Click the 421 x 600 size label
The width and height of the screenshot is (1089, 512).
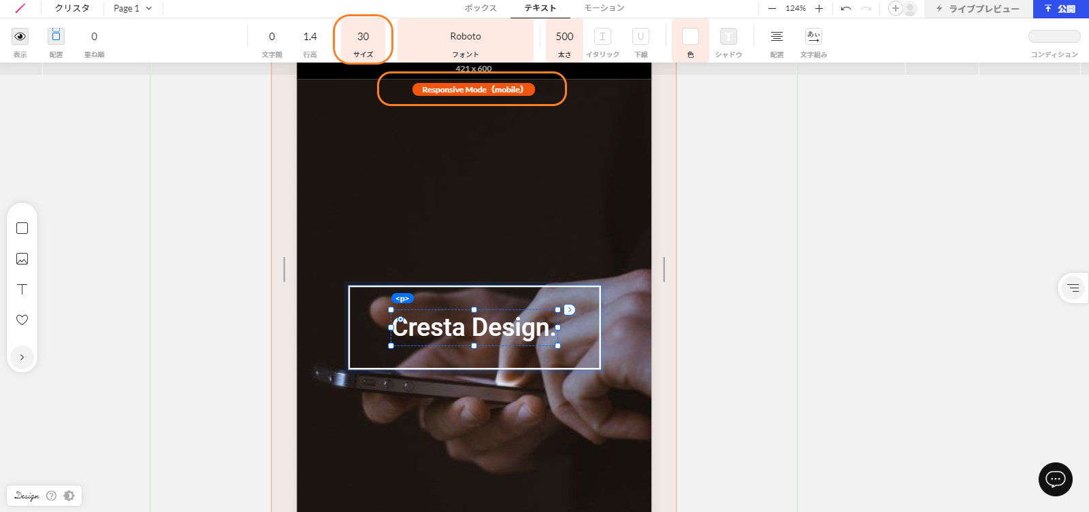pos(474,69)
